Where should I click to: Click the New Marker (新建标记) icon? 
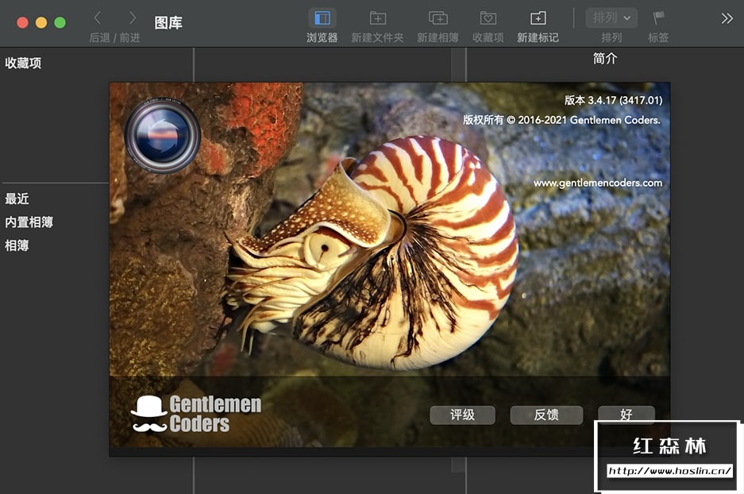[x=538, y=18]
